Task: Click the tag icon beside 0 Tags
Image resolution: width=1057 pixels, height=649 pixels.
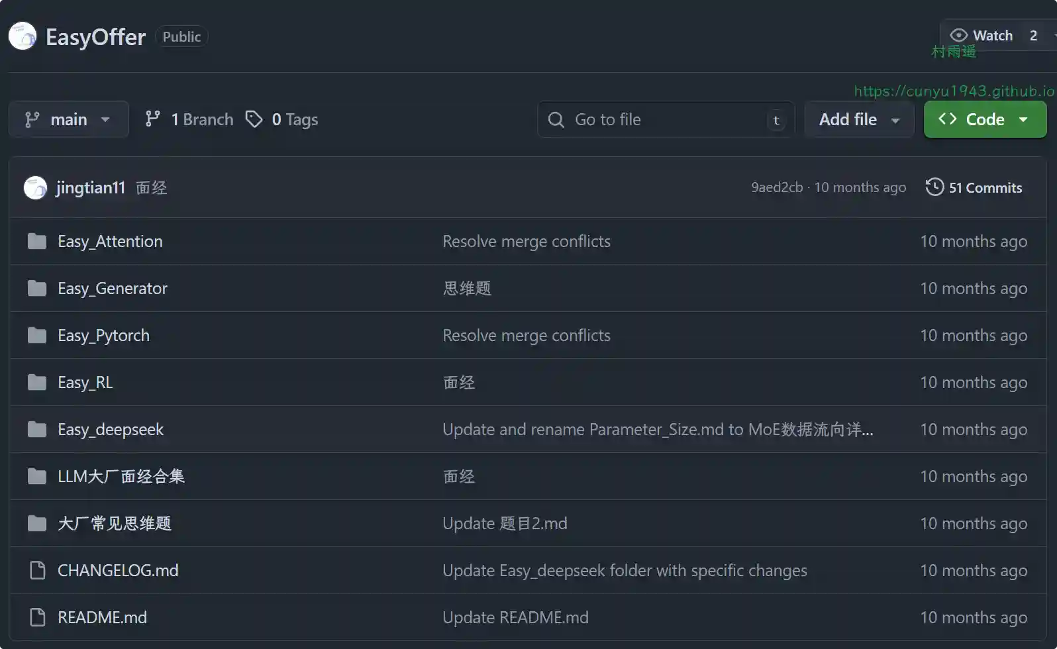Action: (x=254, y=119)
